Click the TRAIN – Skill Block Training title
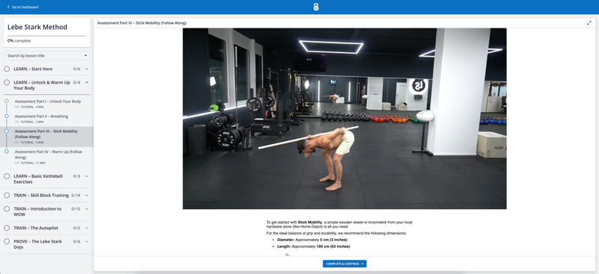599x274 pixels. tap(41, 195)
